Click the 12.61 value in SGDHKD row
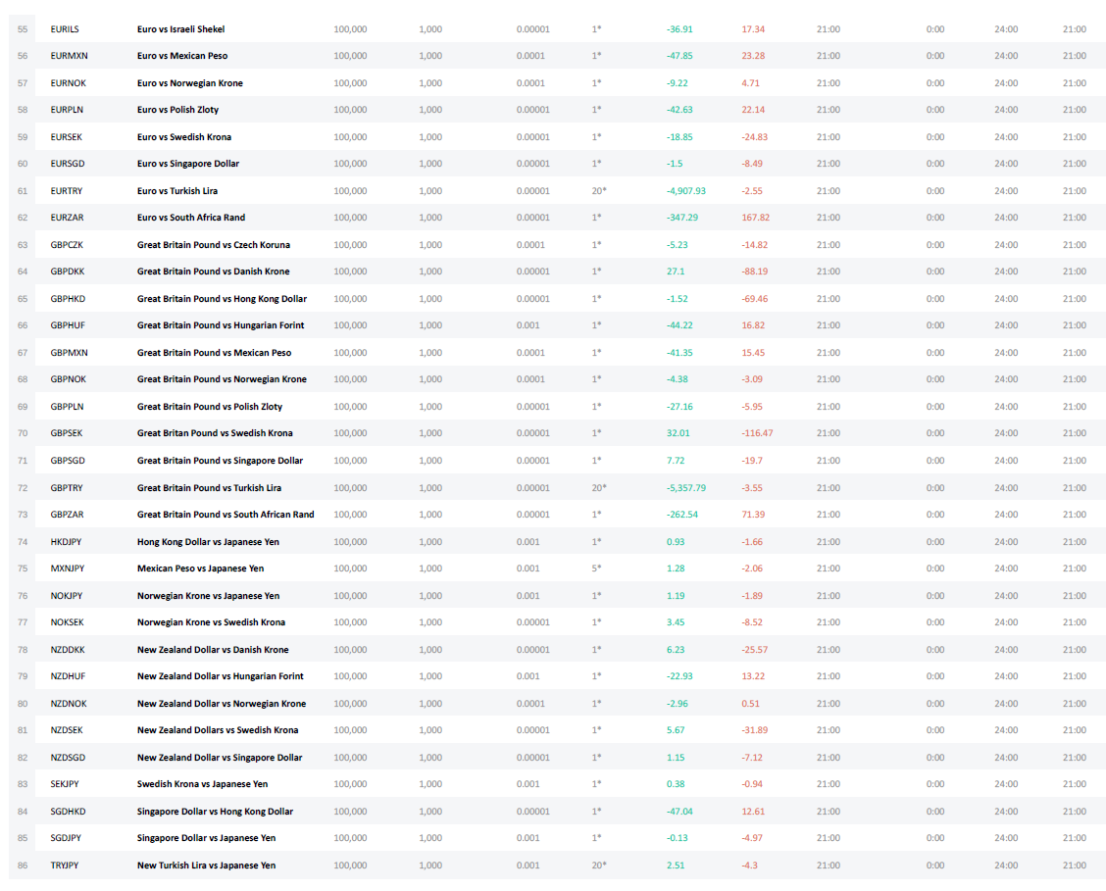 tap(753, 812)
